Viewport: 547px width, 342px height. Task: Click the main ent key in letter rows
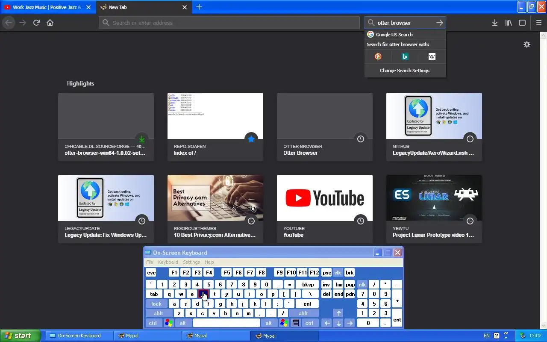[x=307, y=304]
